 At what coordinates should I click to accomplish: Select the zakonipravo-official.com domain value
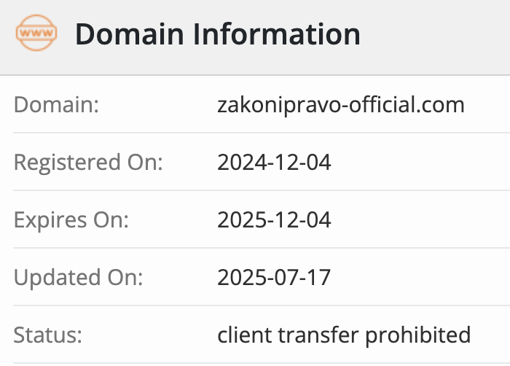[x=341, y=106]
